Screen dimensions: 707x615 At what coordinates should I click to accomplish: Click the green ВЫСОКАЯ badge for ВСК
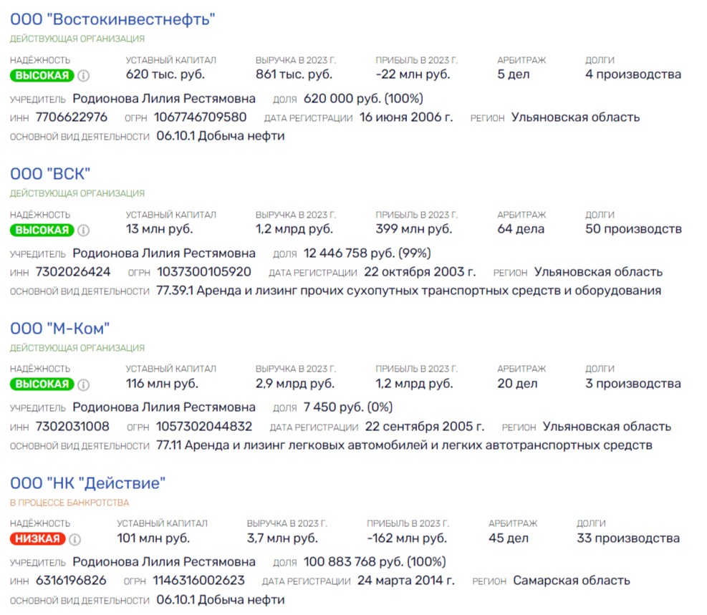(42, 231)
